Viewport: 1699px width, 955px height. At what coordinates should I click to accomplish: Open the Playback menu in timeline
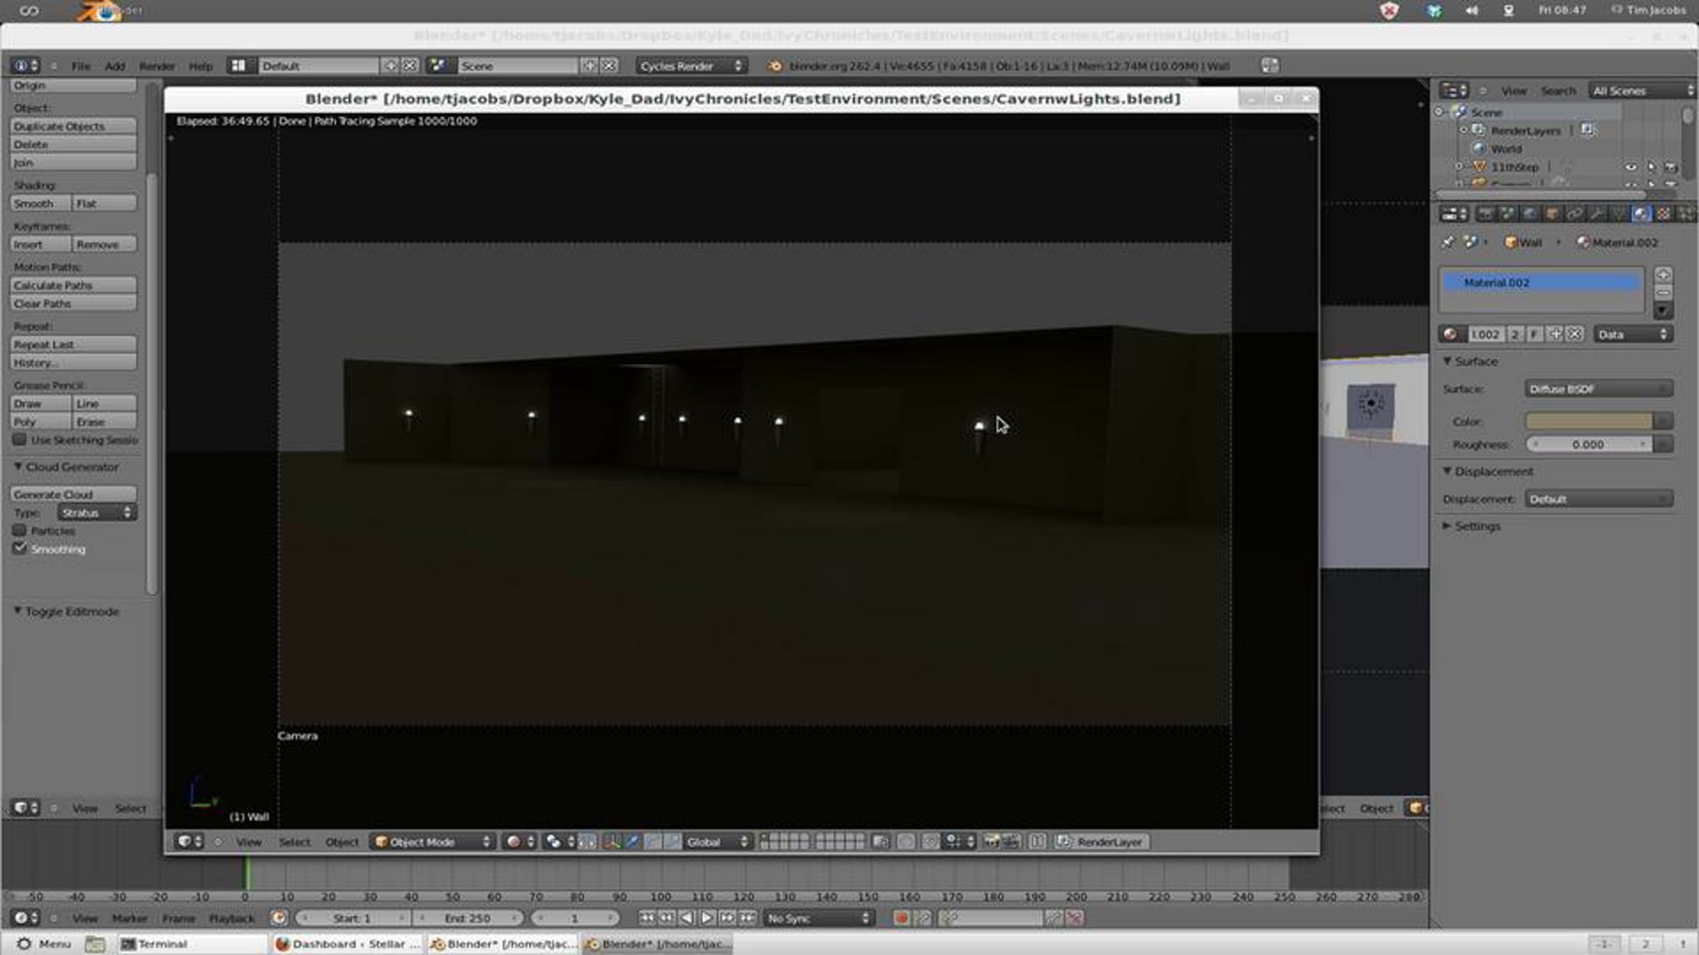231,918
